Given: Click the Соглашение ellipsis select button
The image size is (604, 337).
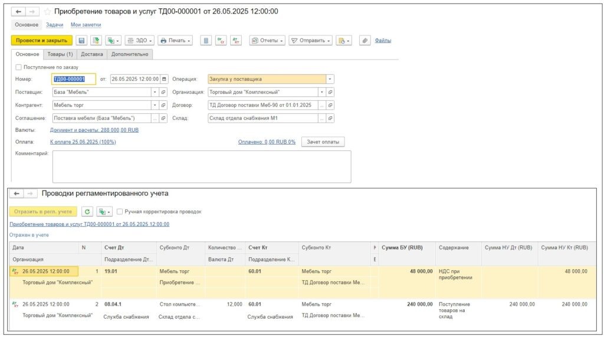Looking at the screenshot, I should coord(155,118).
